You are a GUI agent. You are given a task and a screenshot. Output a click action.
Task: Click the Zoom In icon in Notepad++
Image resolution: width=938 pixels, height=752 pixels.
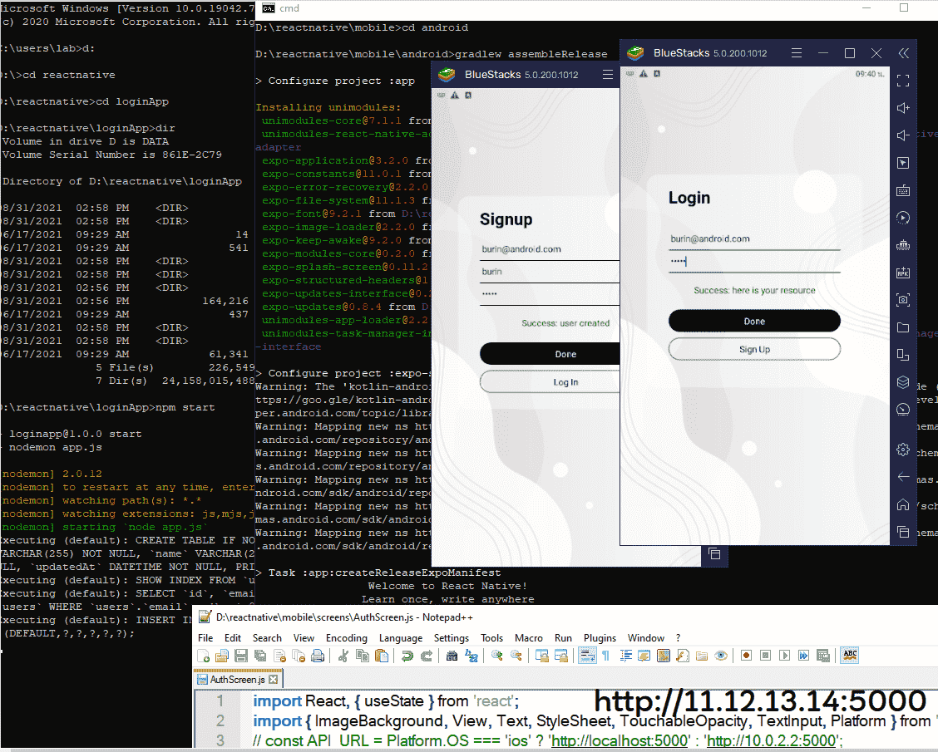tap(496, 656)
